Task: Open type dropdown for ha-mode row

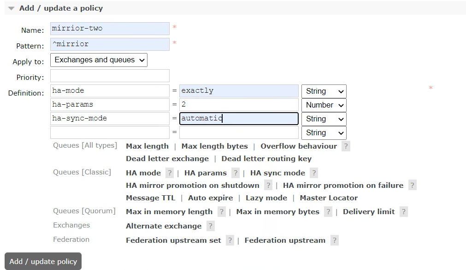Action: pos(324,91)
